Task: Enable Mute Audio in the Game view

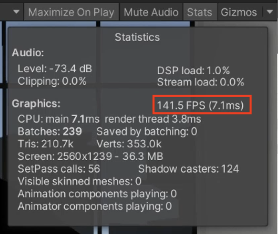Action: (151, 12)
